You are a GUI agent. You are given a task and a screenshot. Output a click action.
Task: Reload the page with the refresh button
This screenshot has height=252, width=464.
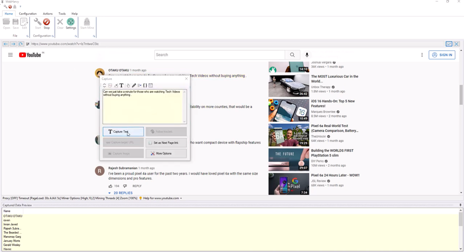pyautogui.click(x=21, y=44)
